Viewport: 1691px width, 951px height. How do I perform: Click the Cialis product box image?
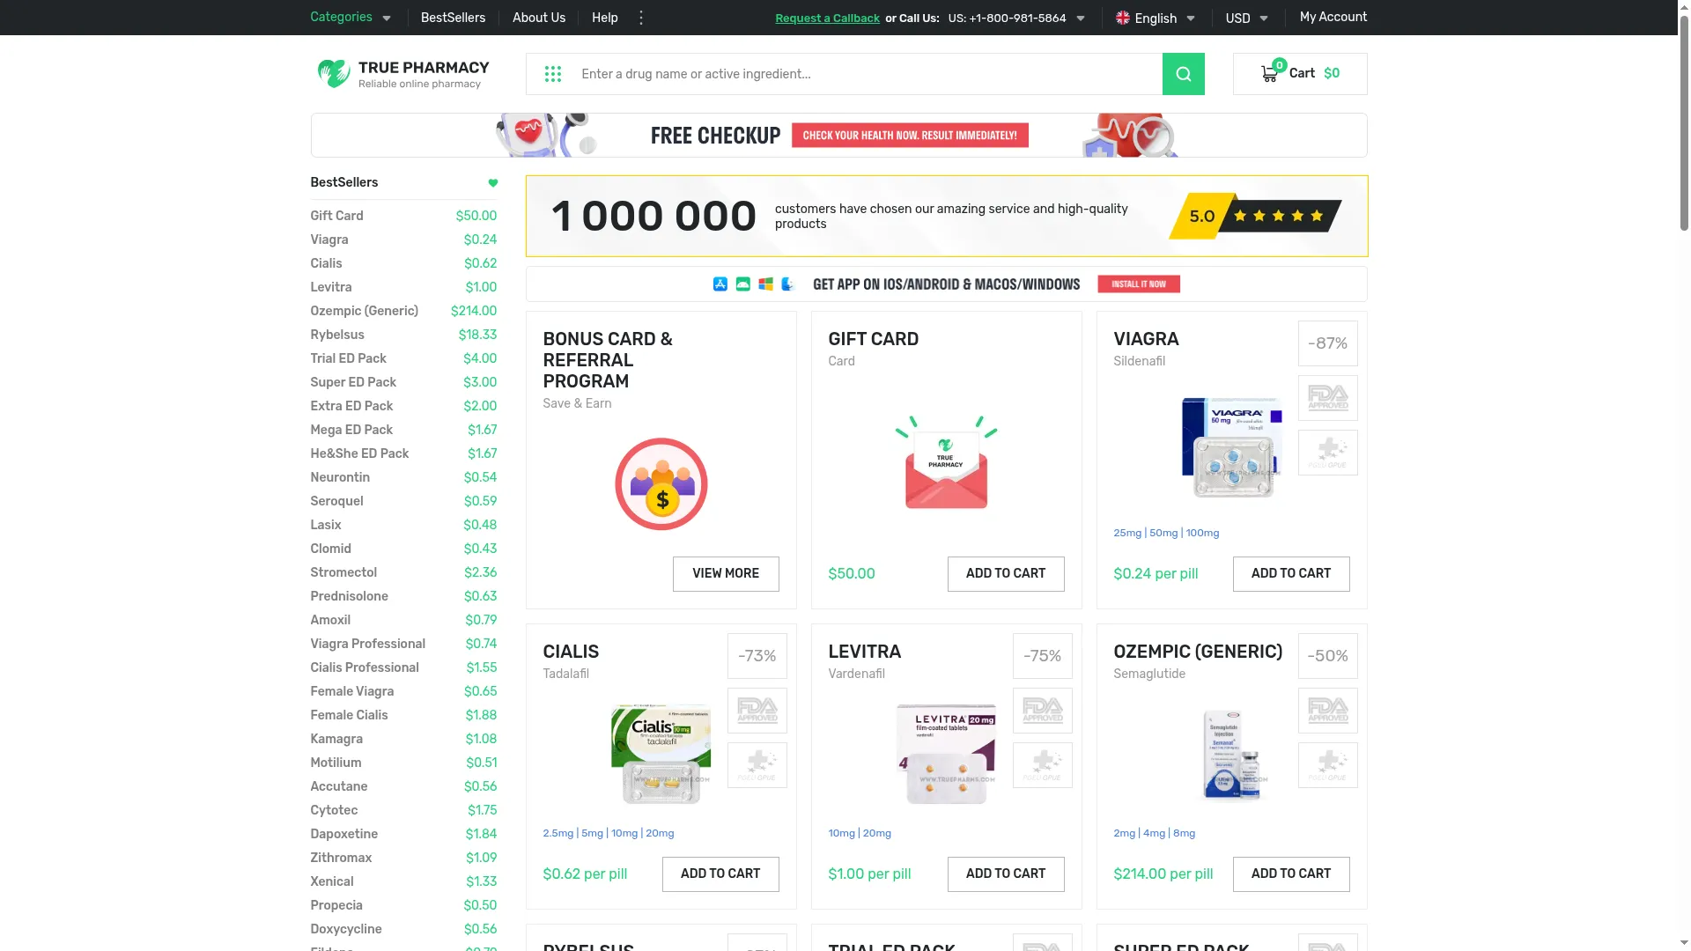point(661,754)
